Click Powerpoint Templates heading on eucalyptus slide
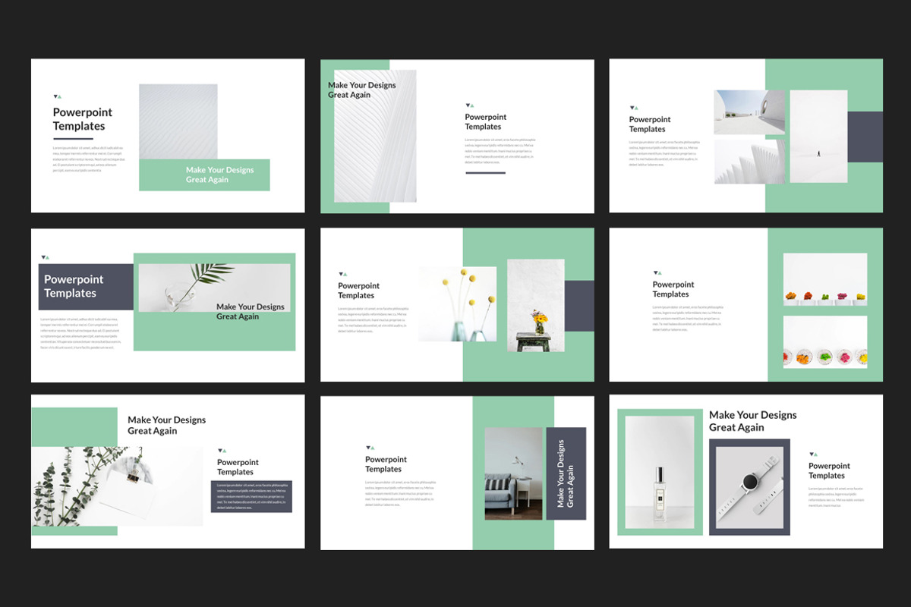 tap(238, 467)
